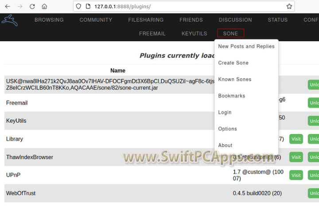Click the shield tracking protection icon
Screen dimensions: 319x213
pyautogui.click(x=78, y=6)
